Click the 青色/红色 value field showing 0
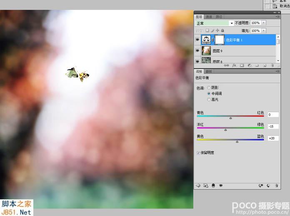The width and height of the screenshot is (290, 216). point(273,114)
